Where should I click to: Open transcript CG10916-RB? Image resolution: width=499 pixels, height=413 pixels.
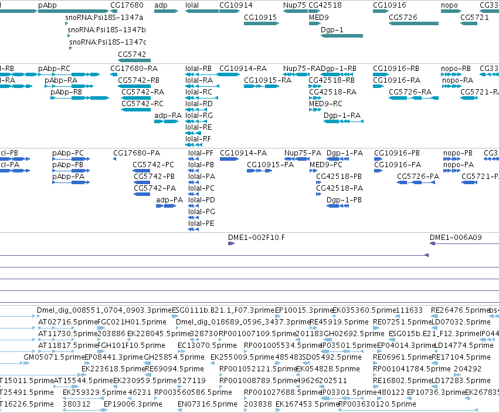click(396, 69)
